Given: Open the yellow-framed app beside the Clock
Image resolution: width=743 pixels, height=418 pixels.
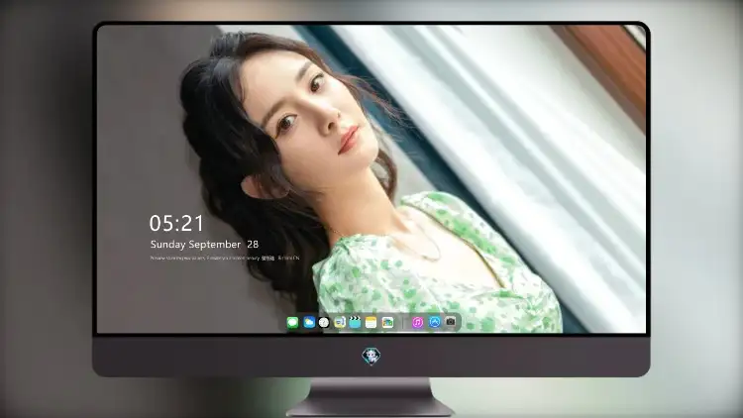Looking at the screenshot, I should point(340,323).
